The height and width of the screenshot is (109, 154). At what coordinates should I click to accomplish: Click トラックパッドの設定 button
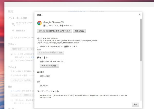(x=21, y=80)
